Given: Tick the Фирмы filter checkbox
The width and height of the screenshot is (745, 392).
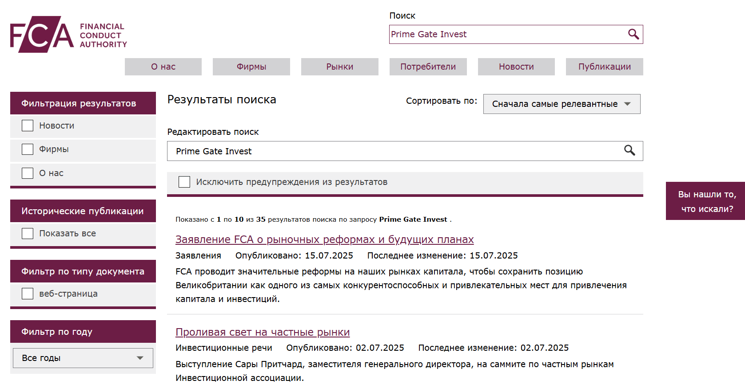Looking at the screenshot, I should (x=28, y=149).
